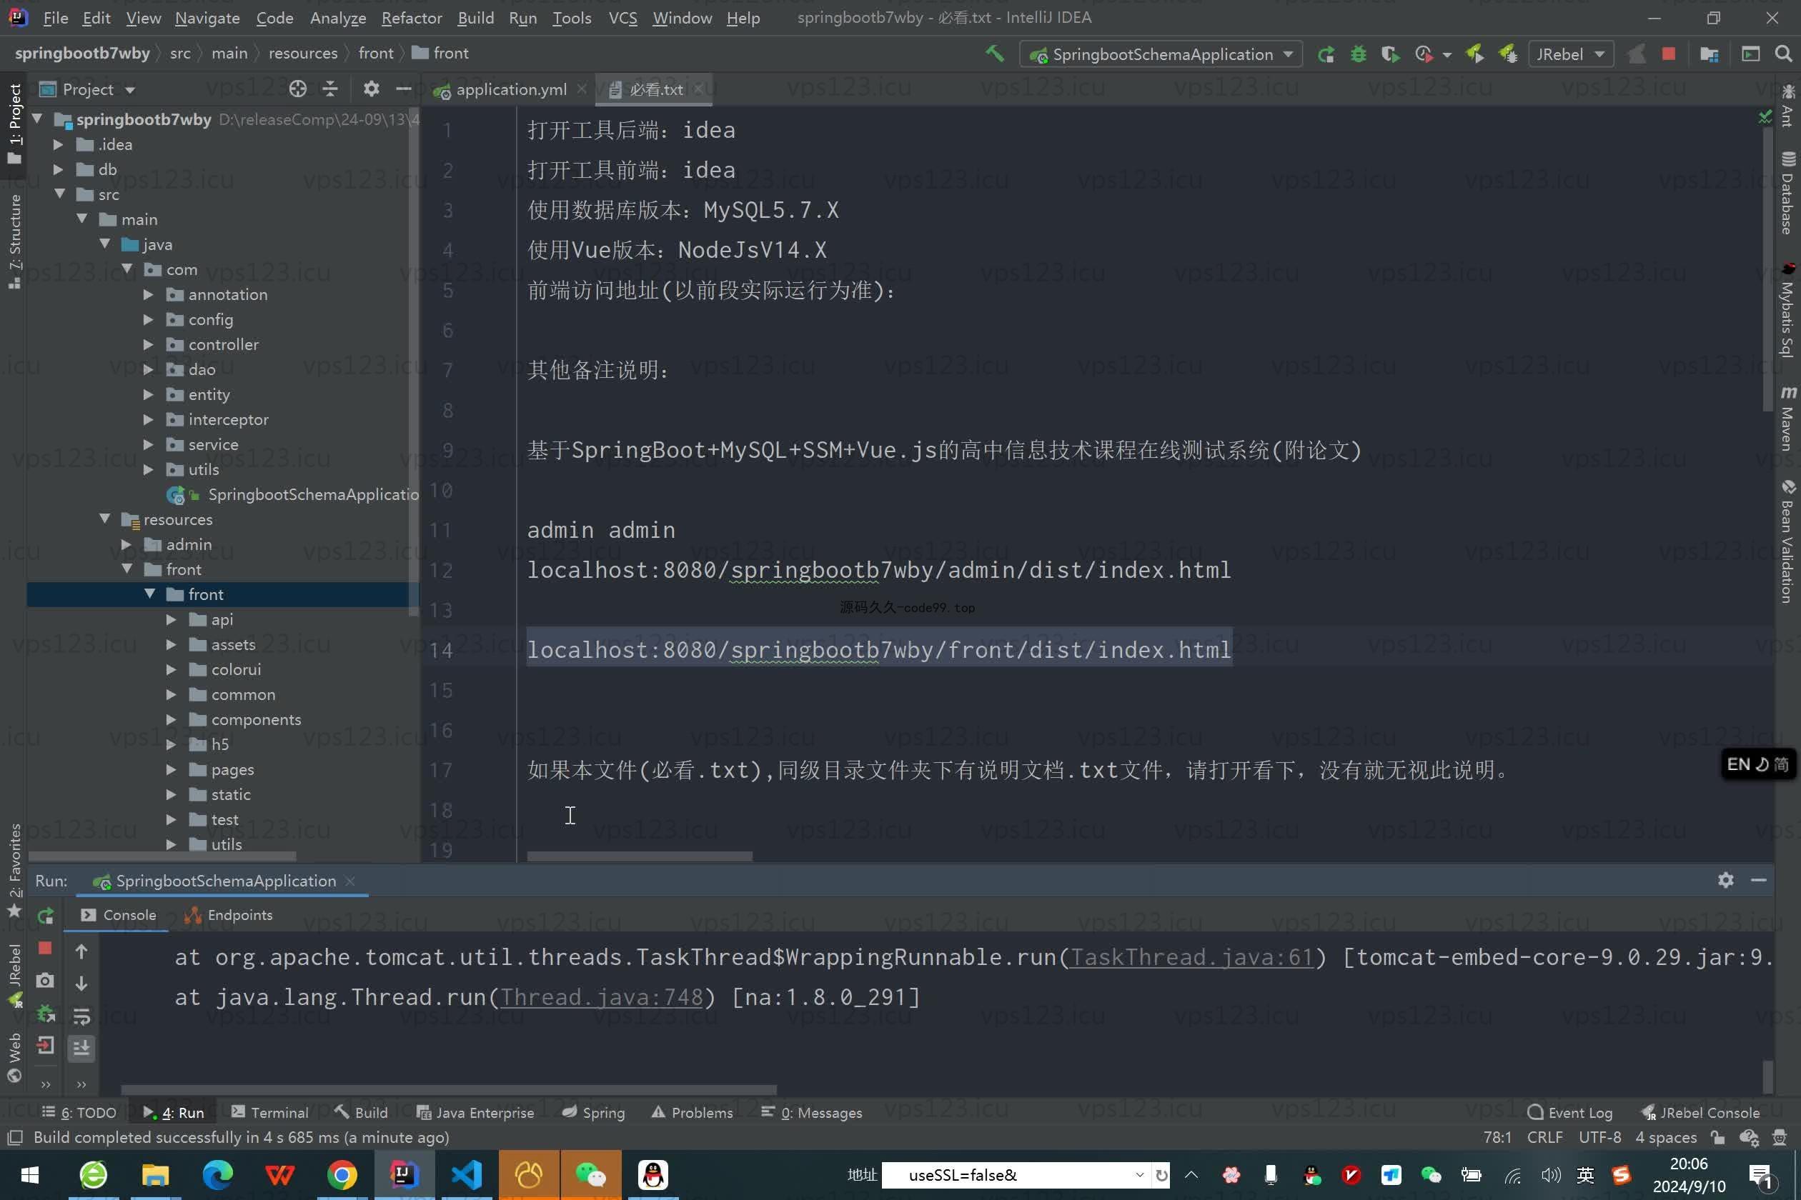1801x1200 pixels.
Task: Open WeChat from the taskbar
Action: (590, 1175)
